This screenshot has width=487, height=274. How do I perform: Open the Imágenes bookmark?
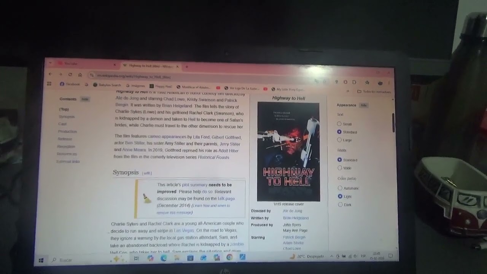[135, 86]
